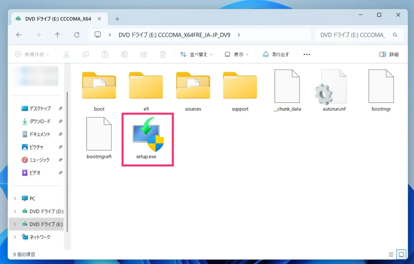Click the Share icon
This screenshot has width=414, height=264.
(144, 54)
